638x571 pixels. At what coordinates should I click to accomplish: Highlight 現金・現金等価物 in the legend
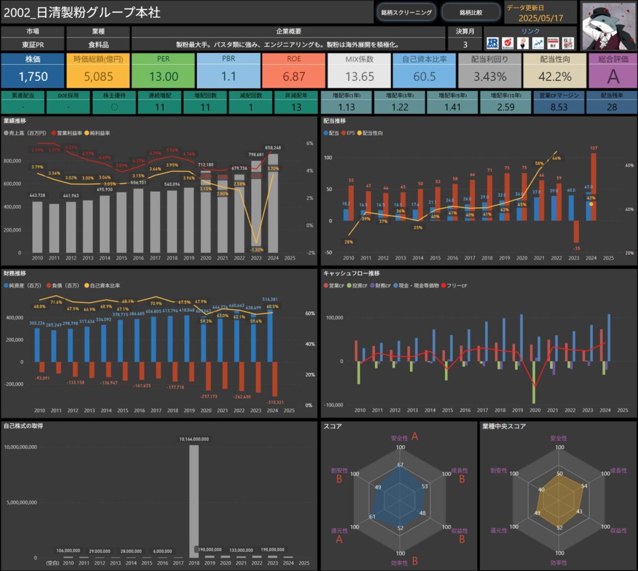tap(416, 285)
